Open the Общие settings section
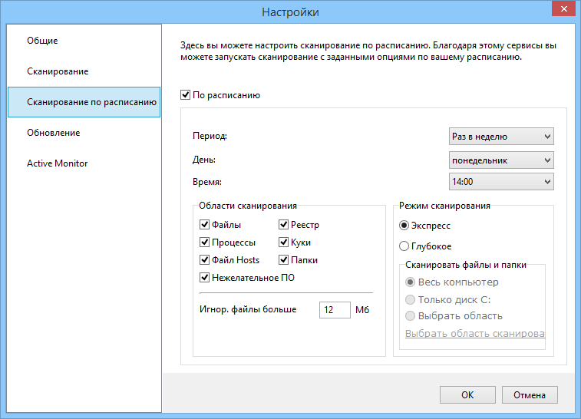The width and height of the screenshot is (581, 419). (43, 41)
